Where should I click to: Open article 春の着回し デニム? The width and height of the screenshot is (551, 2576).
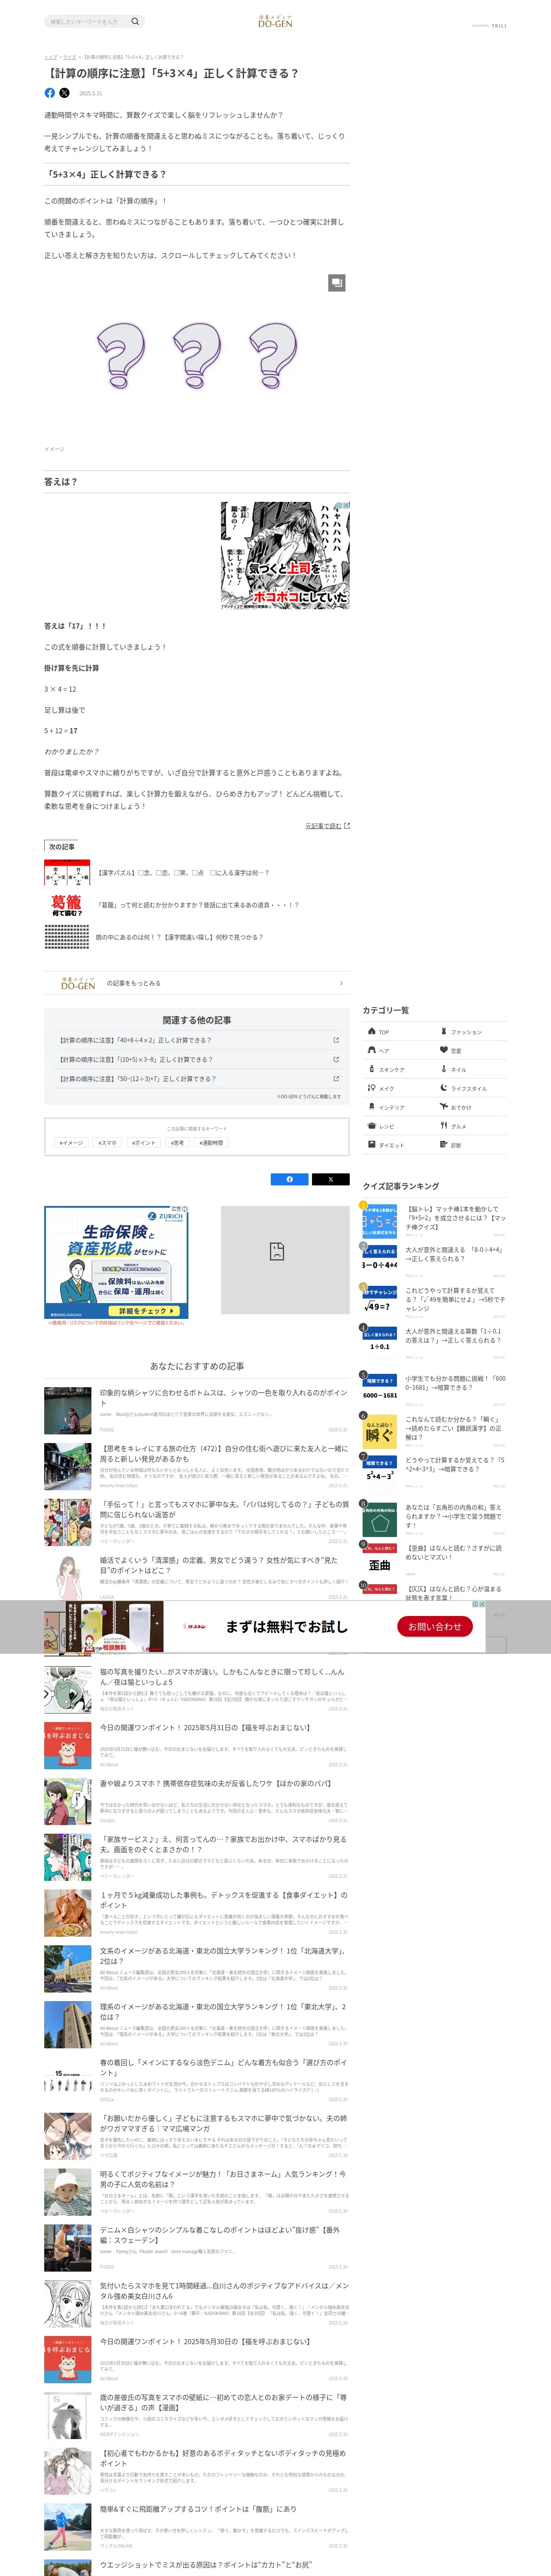point(196,2081)
